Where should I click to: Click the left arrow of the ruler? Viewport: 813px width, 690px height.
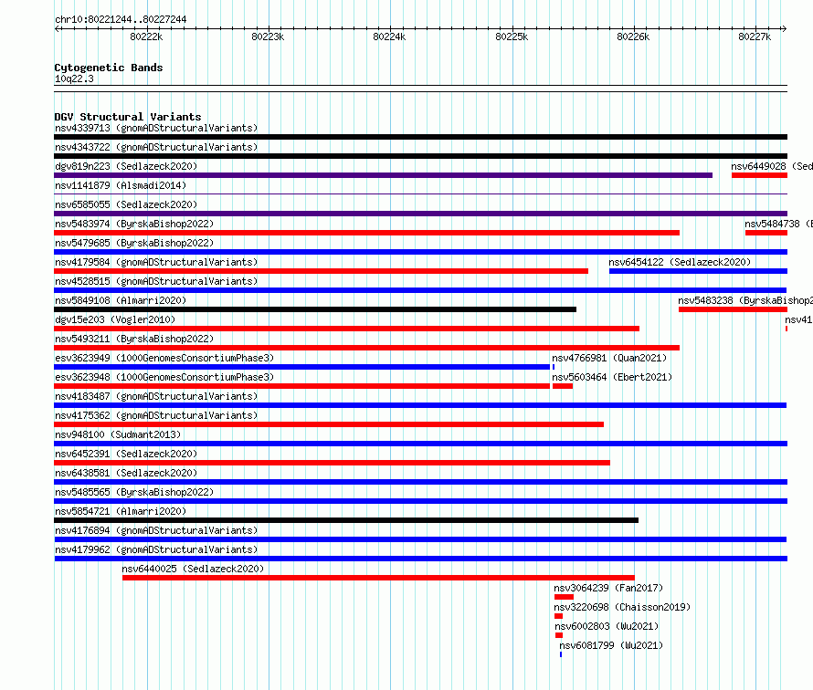[x=57, y=28]
